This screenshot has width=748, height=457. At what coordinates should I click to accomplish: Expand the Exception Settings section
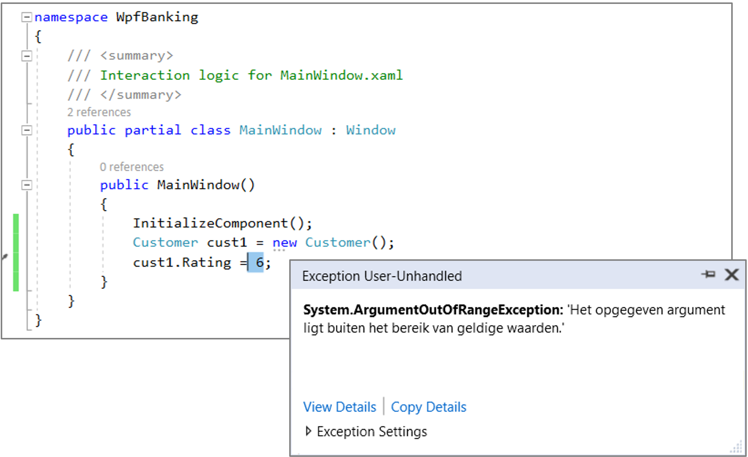[308, 431]
